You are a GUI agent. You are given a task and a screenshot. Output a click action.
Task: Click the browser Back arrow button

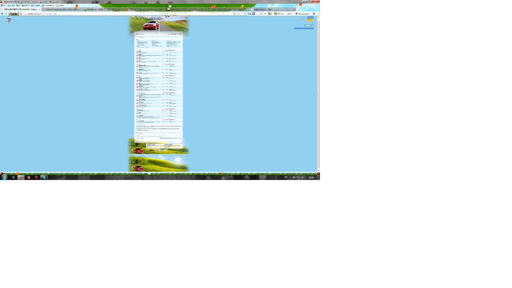2,14
